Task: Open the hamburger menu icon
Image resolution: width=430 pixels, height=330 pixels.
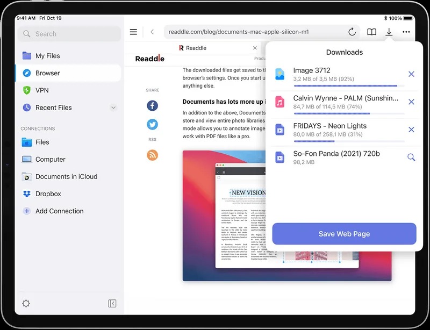Action: pyautogui.click(x=133, y=32)
